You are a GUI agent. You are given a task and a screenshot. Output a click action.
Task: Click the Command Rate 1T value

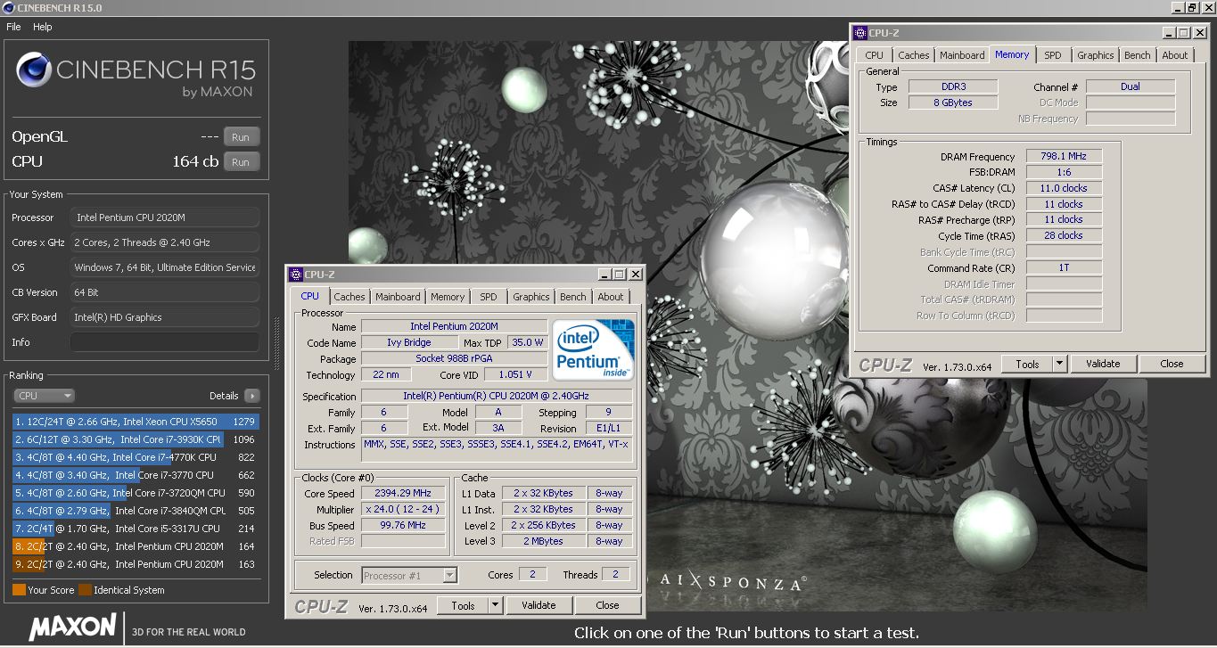[1064, 268]
